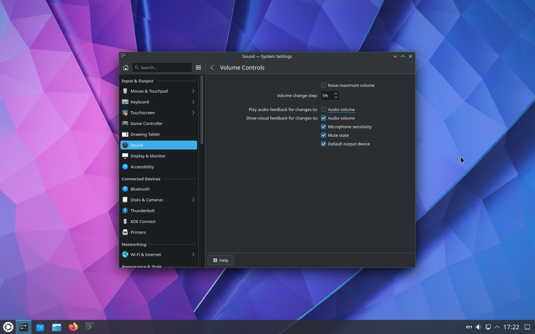Click the Drawing Tablet icon
This screenshot has height=334, width=535.
pyautogui.click(x=125, y=134)
